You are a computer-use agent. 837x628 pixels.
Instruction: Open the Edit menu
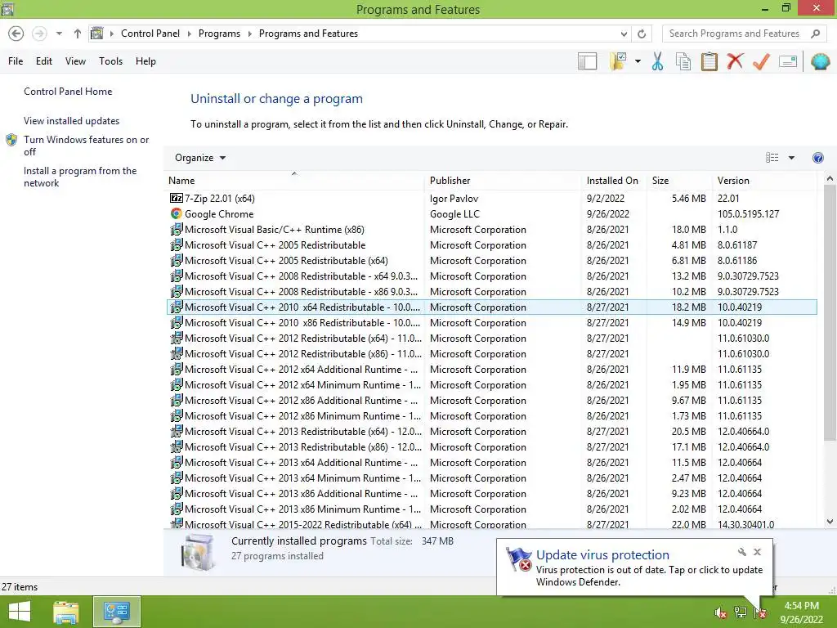pos(44,61)
